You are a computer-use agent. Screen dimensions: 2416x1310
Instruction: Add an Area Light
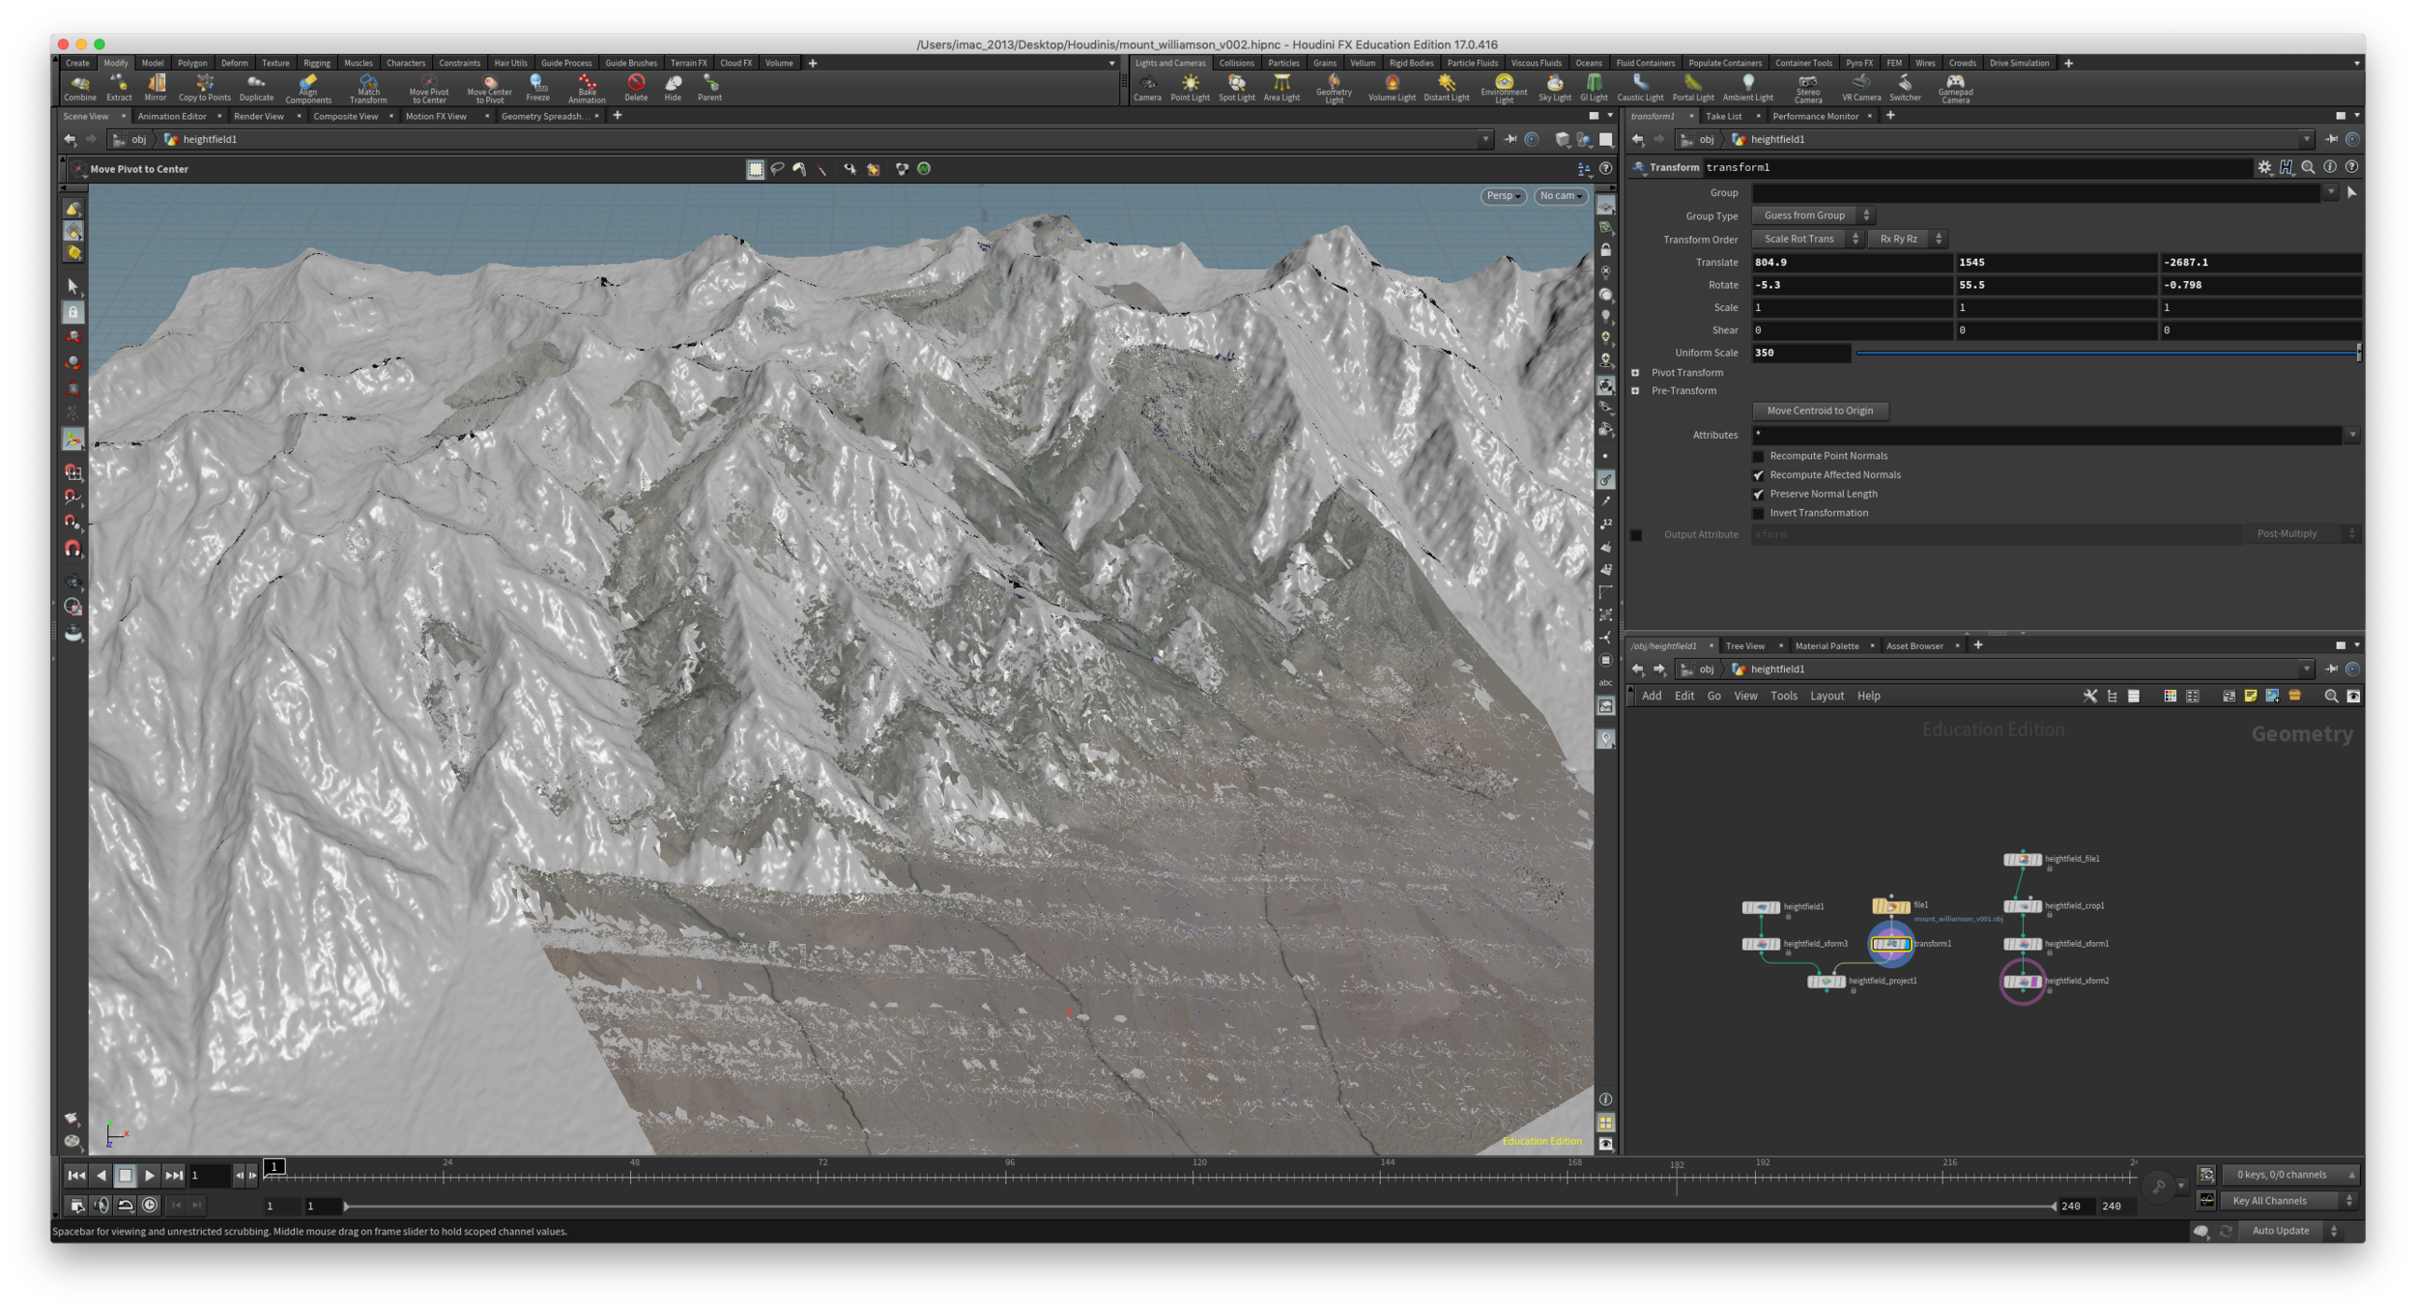click(x=1281, y=88)
